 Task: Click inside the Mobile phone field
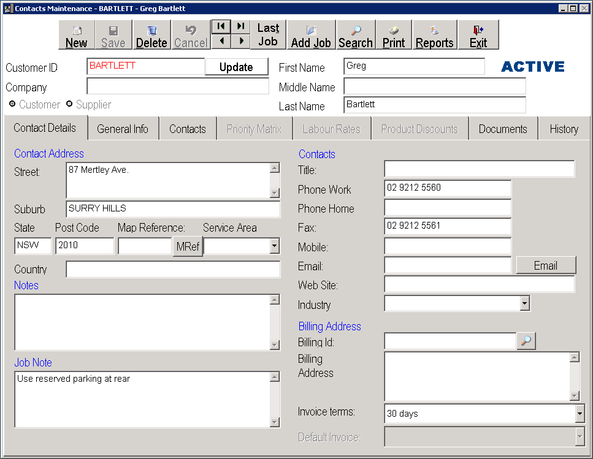click(447, 246)
